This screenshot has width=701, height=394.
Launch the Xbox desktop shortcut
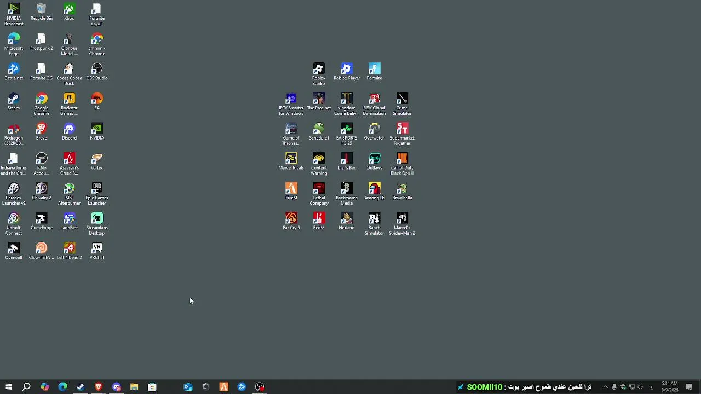click(x=69, y=12)
